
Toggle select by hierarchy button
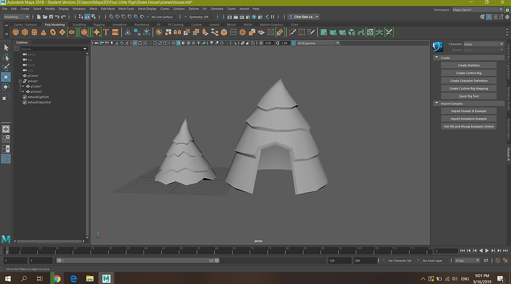(81, 16)
